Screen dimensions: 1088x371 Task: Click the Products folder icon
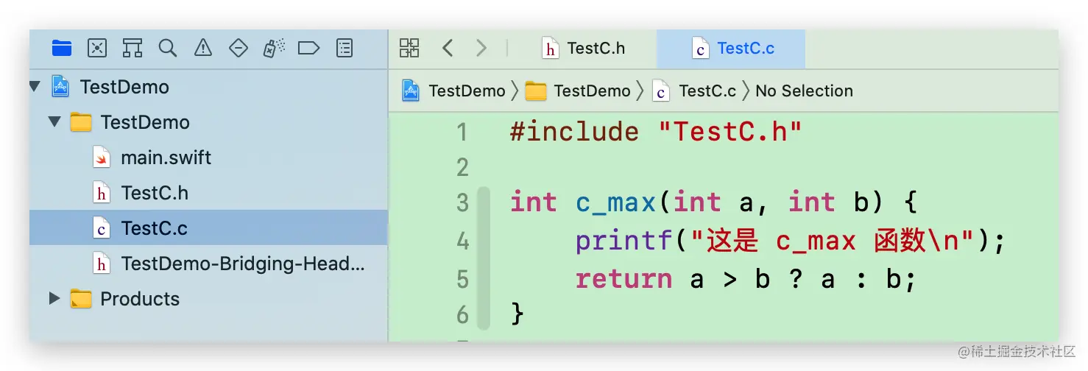pos(81,299)
